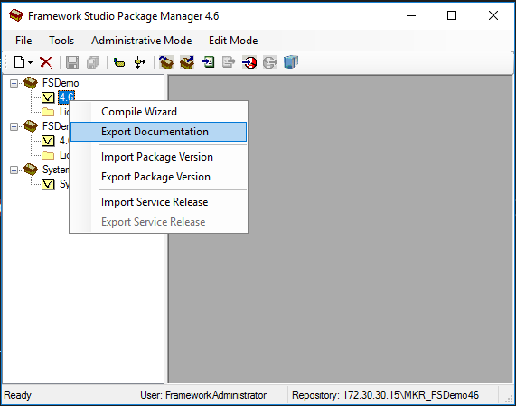Image resolution: width=516 pixels, height=406 pixels.
Task: Click the version icon beside selected 4.6
Action: pyautogui.click(x=48, y=97)
